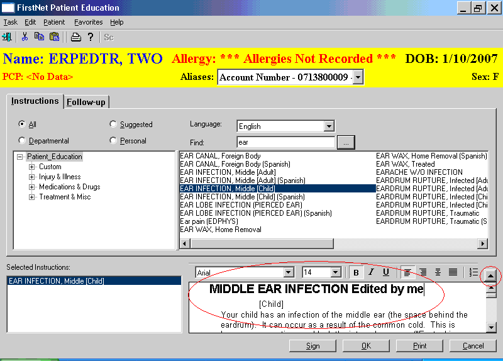Expand the Injury & Illness tree node
The image size is (503, 361).
click(32, 177)
